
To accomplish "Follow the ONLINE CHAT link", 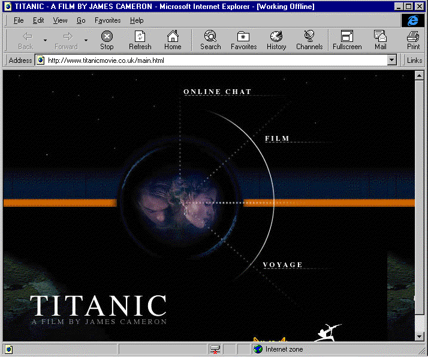I will 217,92.
